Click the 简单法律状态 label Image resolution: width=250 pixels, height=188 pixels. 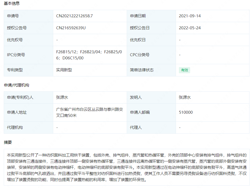[142, 70]
